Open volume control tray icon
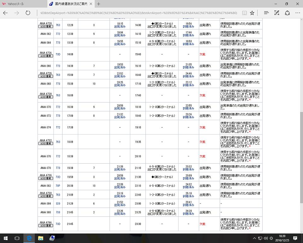The height and width of the screenshot is (243, 303). (266, 238)
